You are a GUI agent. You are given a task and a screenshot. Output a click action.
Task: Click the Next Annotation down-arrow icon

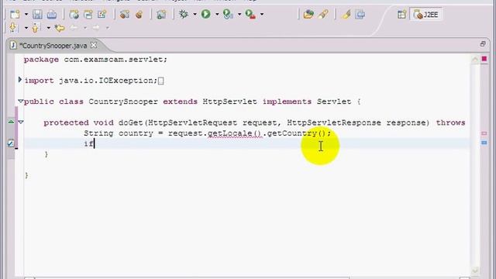[x=12, y=28]
